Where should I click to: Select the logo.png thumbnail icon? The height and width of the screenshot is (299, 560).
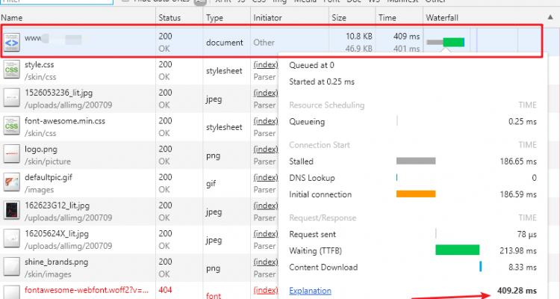tap(12, 154)
